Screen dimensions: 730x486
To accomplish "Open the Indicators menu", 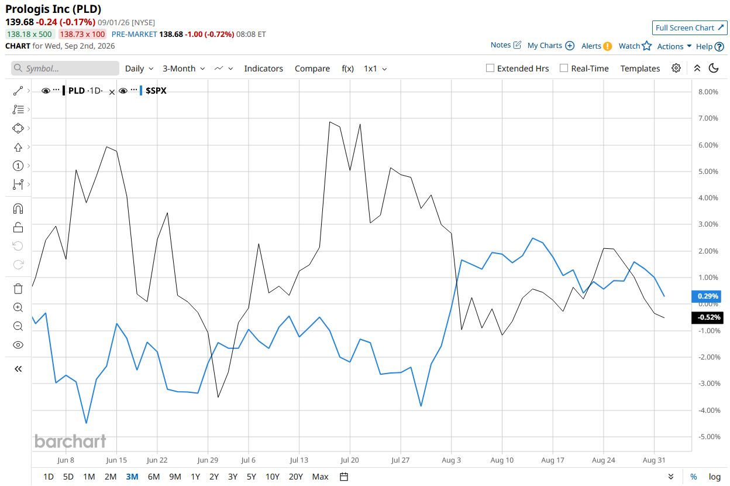I will (x=263, y=69).
